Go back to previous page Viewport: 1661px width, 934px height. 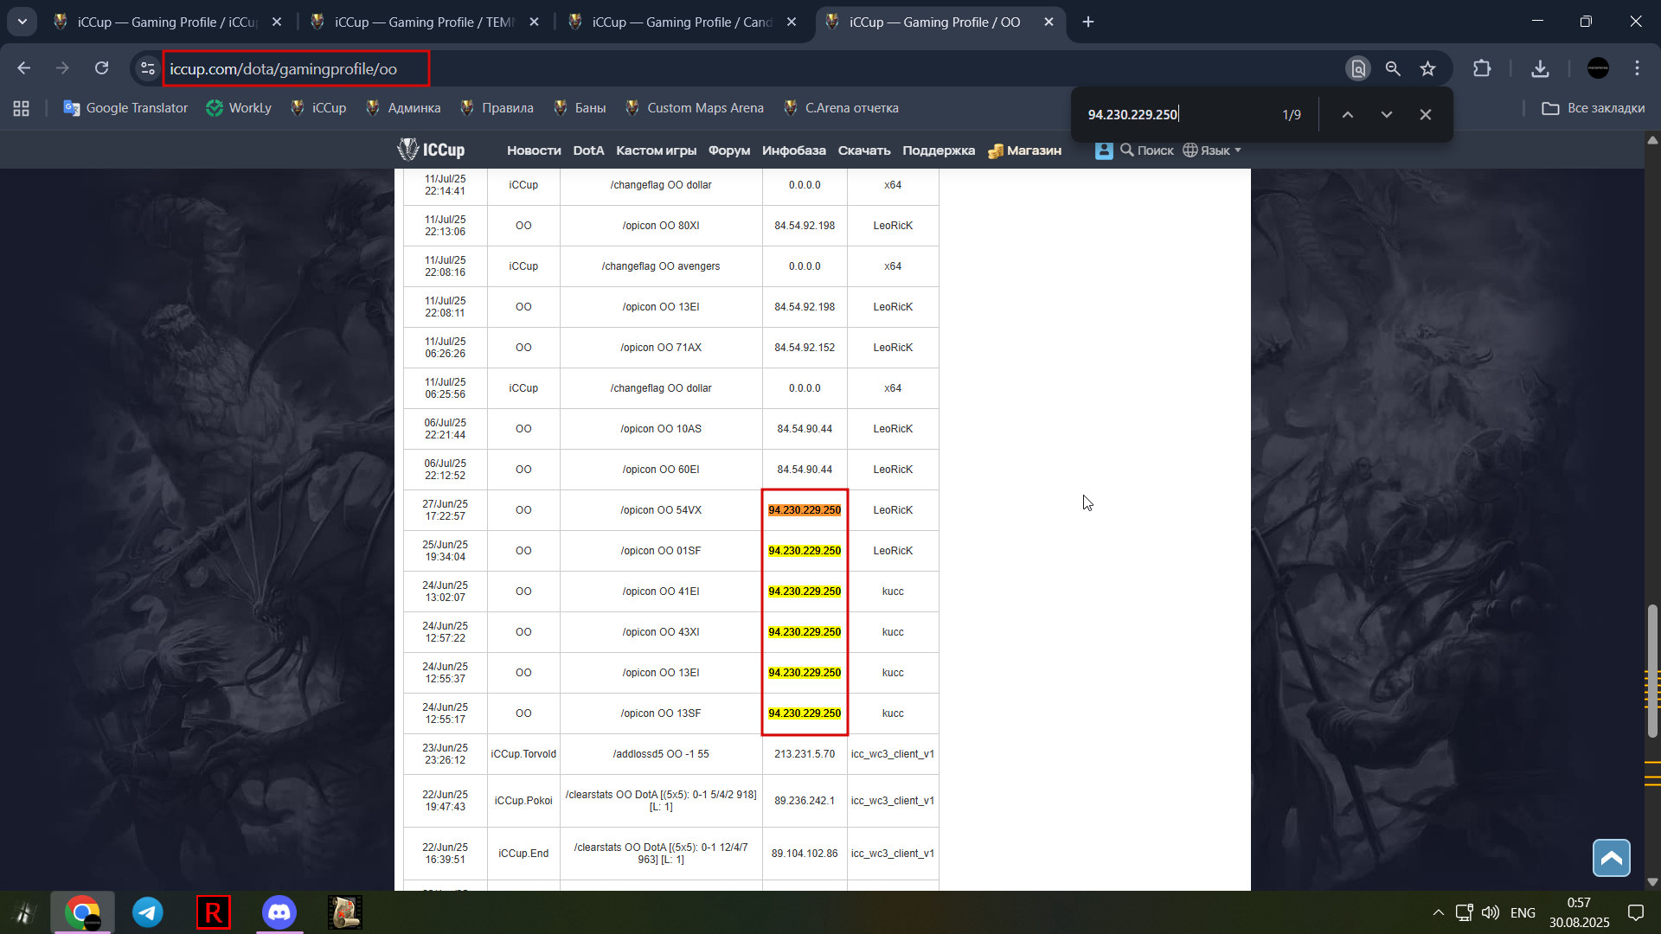(x=24, y=68)
